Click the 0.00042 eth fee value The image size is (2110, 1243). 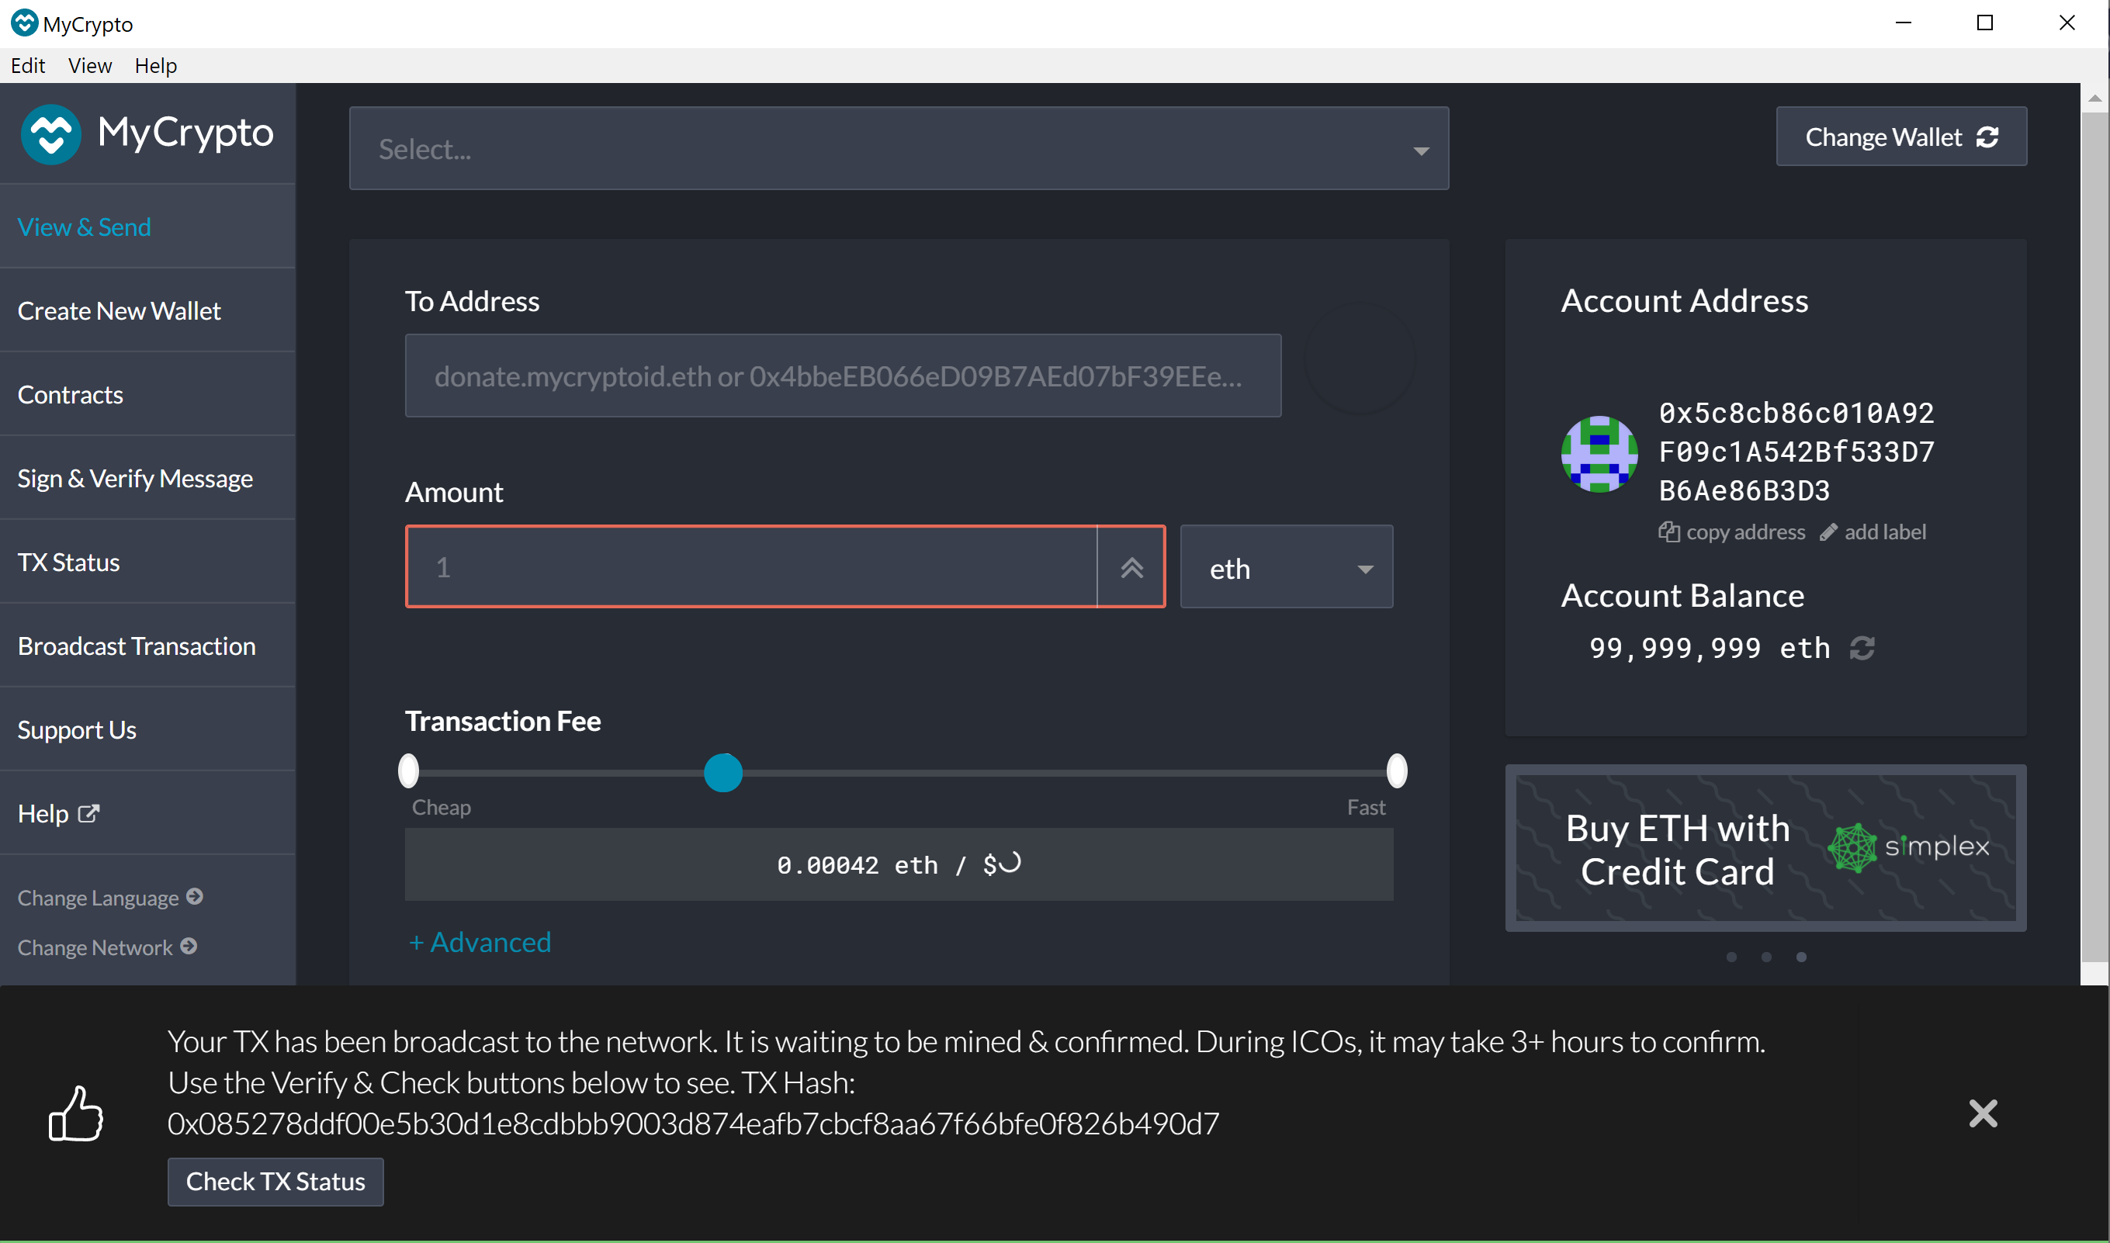point(857,864)
